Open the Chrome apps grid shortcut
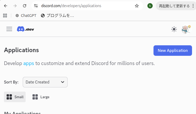 (5, 16)
